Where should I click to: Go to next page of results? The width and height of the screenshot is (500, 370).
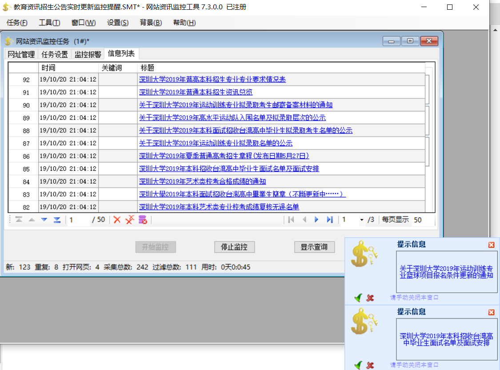(316, 220)
